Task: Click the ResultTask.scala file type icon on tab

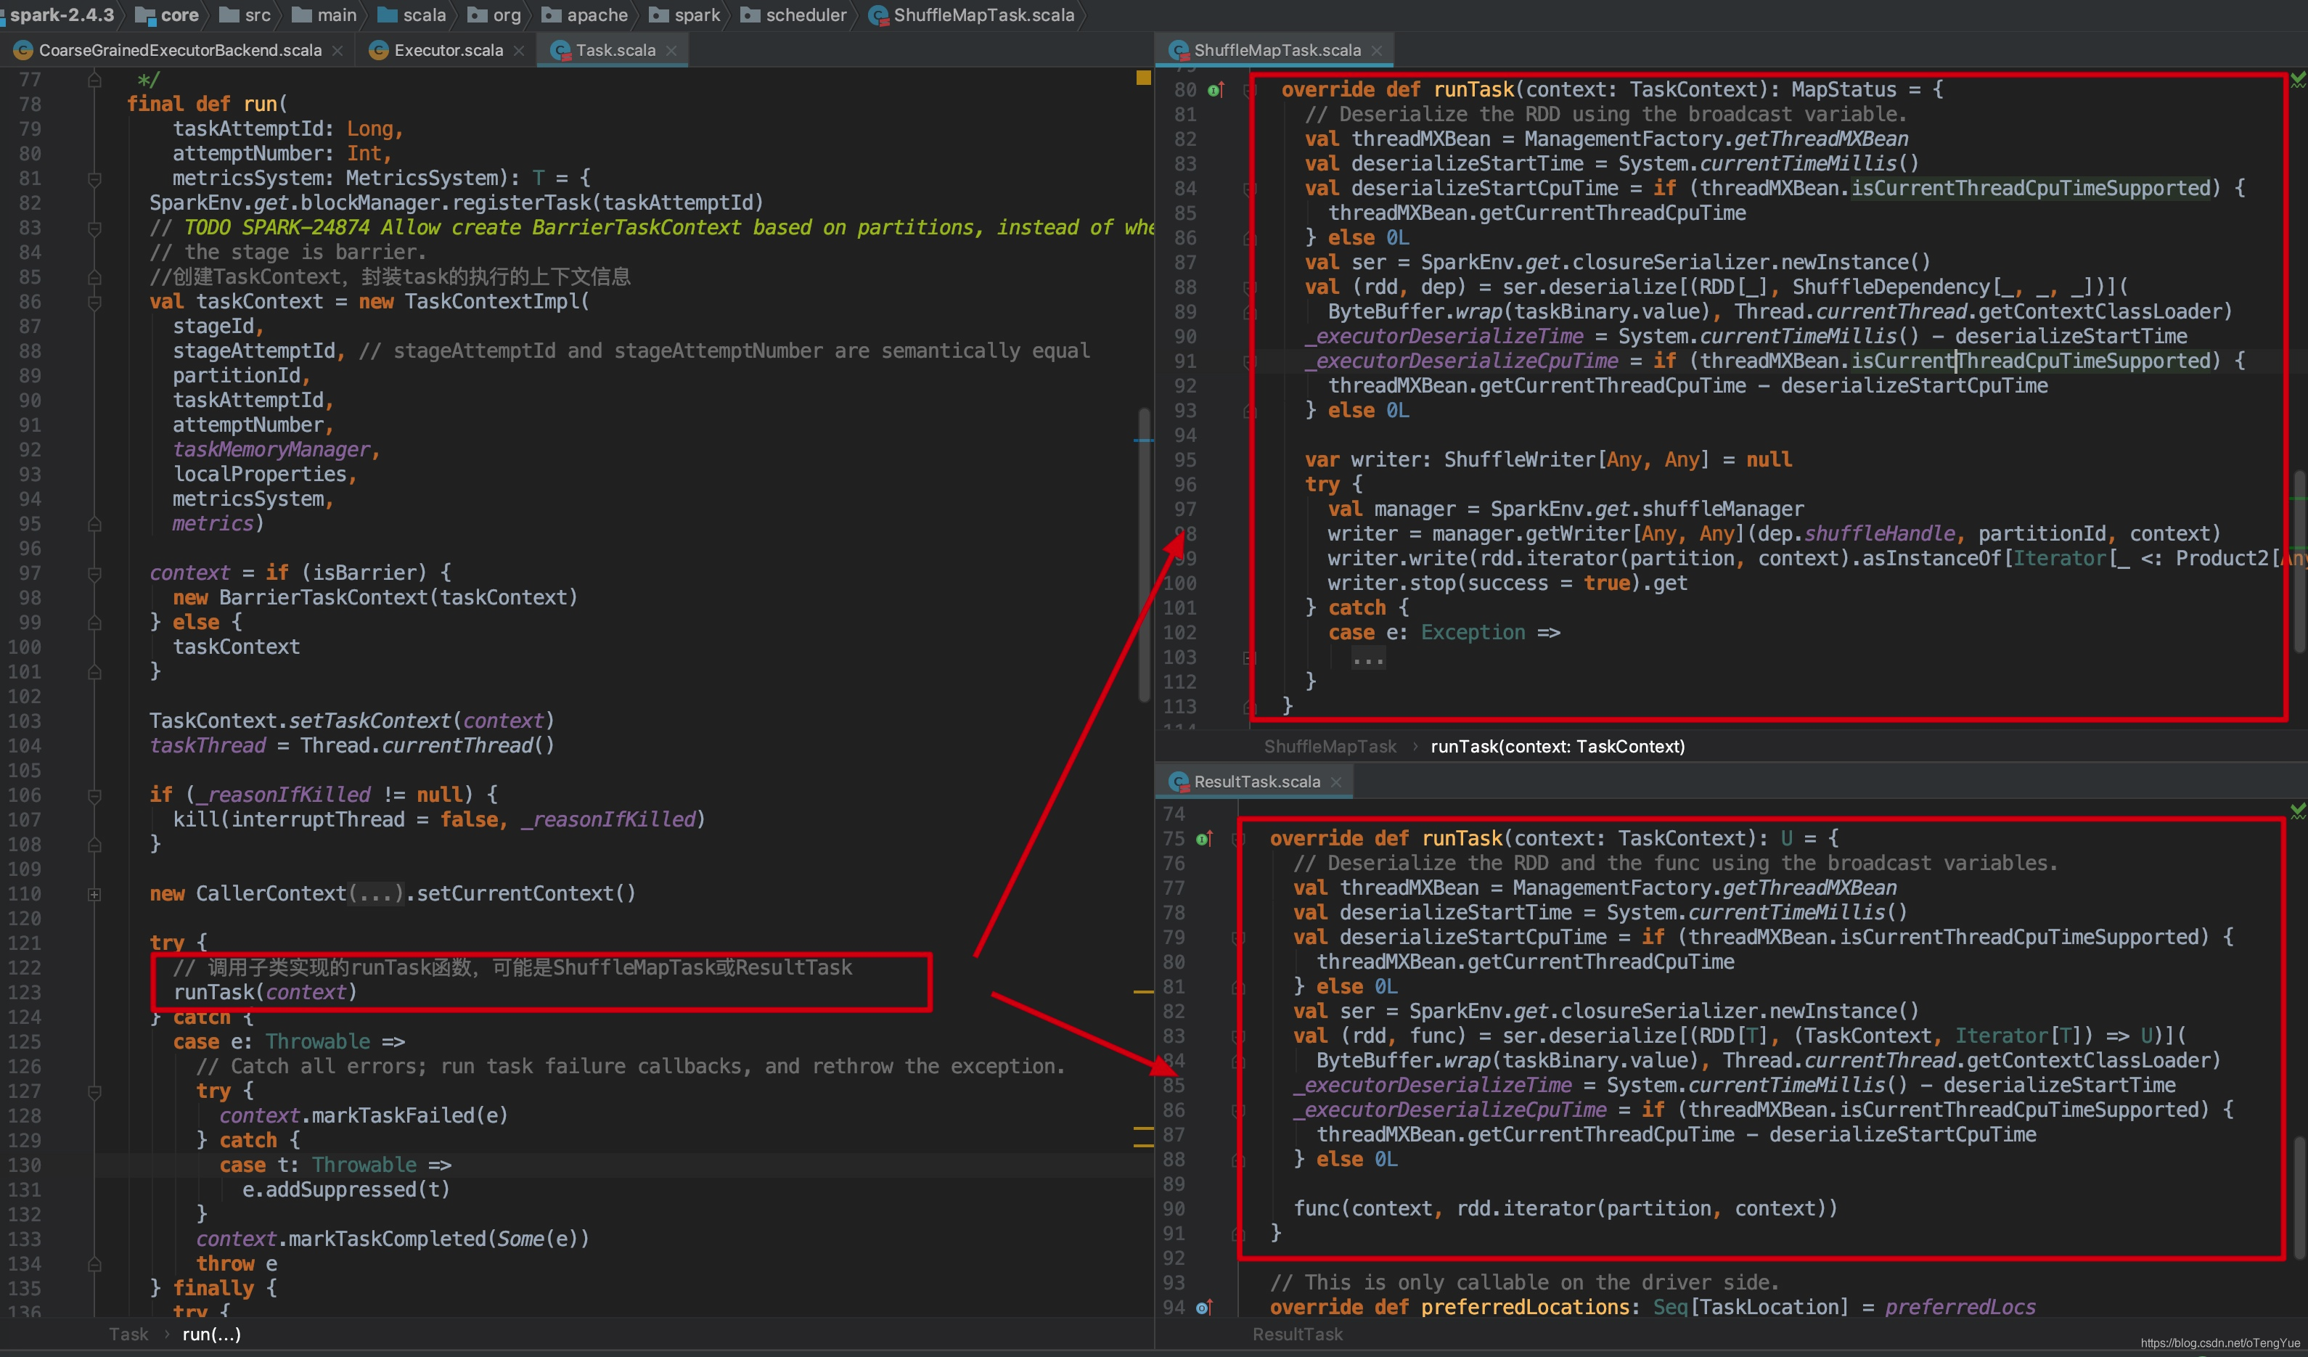Action: click(x=1179, y=782)
